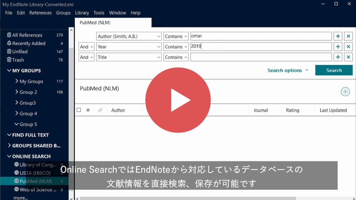Click the circled plus icon to add references
356x200 pixels.
tap(345, 92)
